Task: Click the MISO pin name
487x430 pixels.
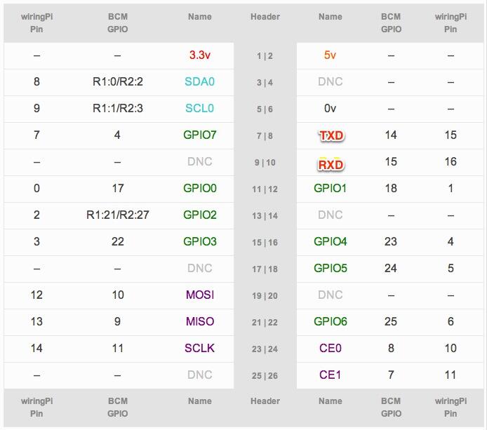Action: pos(200,322)
